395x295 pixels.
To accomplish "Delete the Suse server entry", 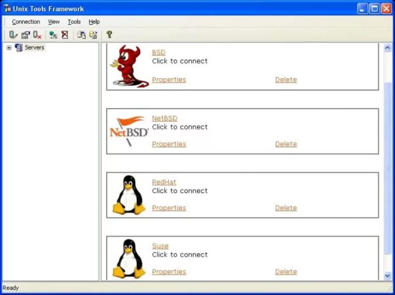I will pyautogui.click(x=286, y=271).
